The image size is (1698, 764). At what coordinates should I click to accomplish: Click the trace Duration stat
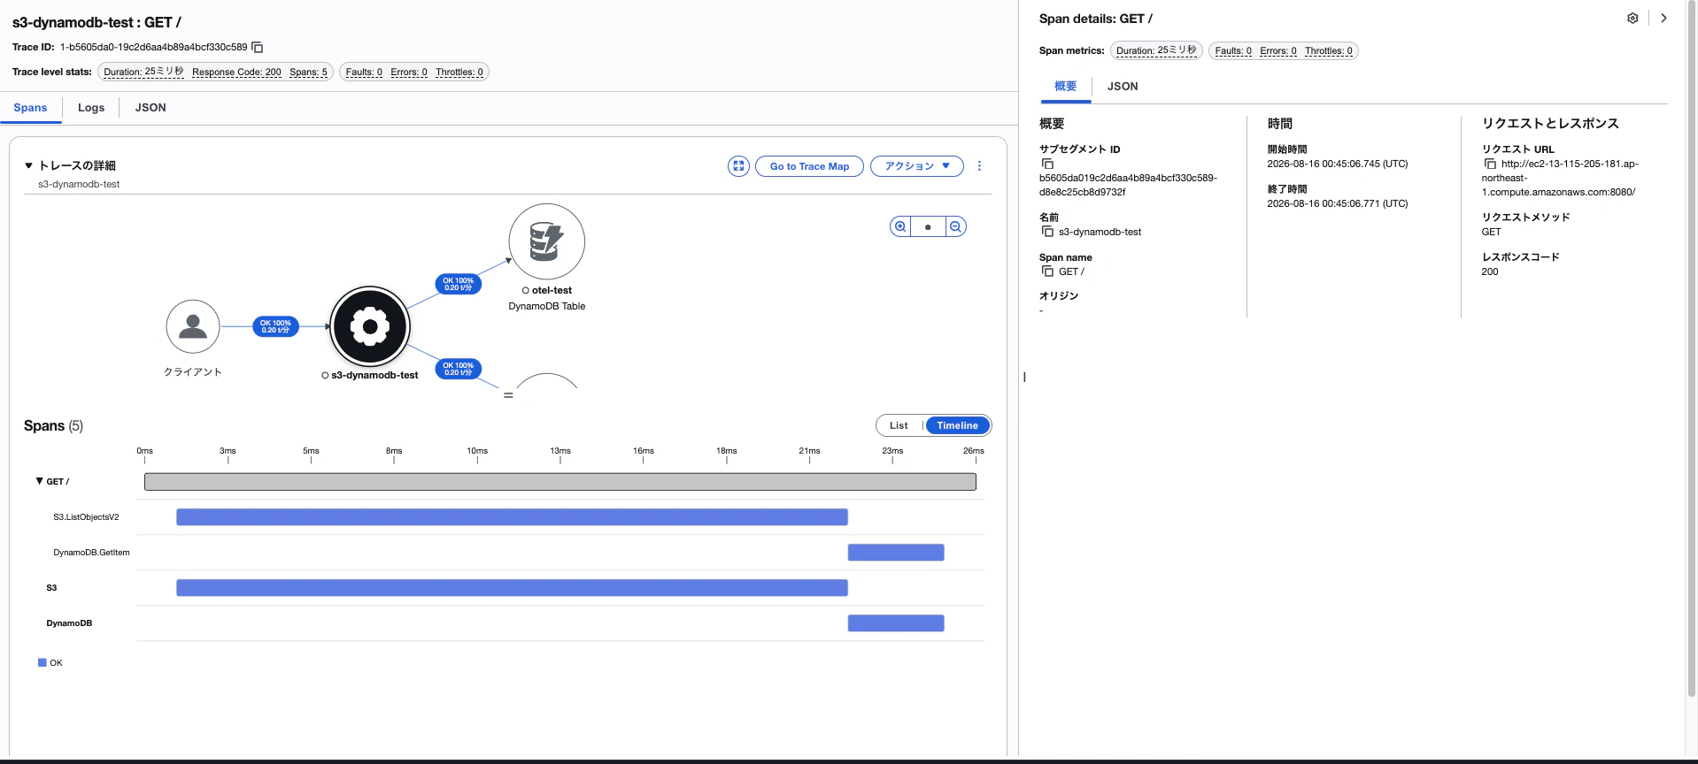(x=143, y=72)
